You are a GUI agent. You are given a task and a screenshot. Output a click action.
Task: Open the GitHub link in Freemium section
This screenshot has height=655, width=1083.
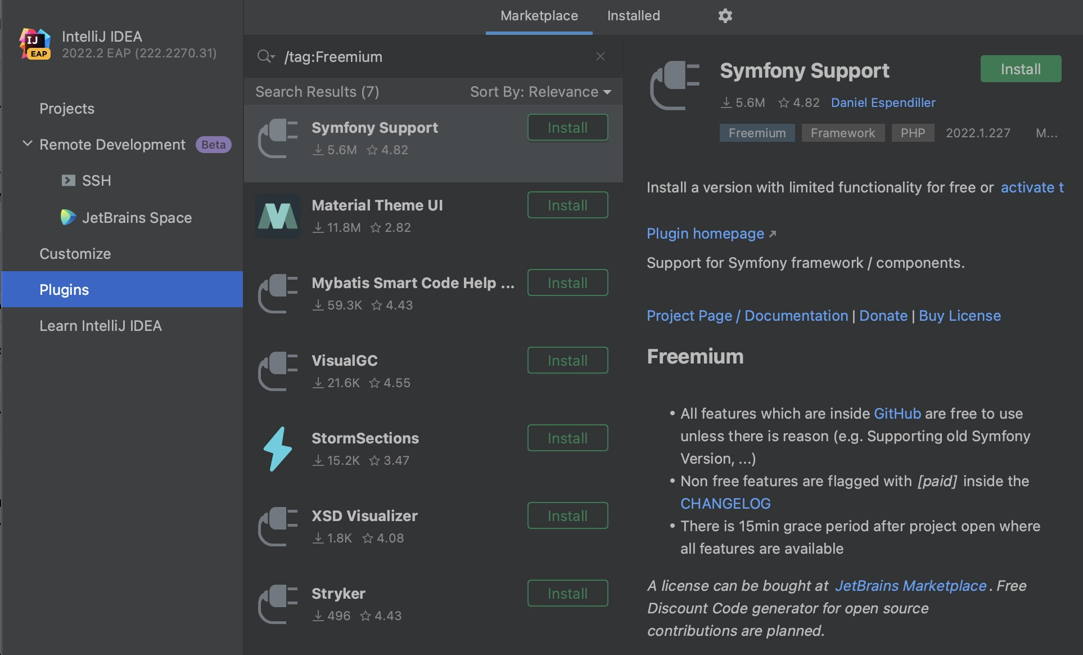[x=897, y=414]
